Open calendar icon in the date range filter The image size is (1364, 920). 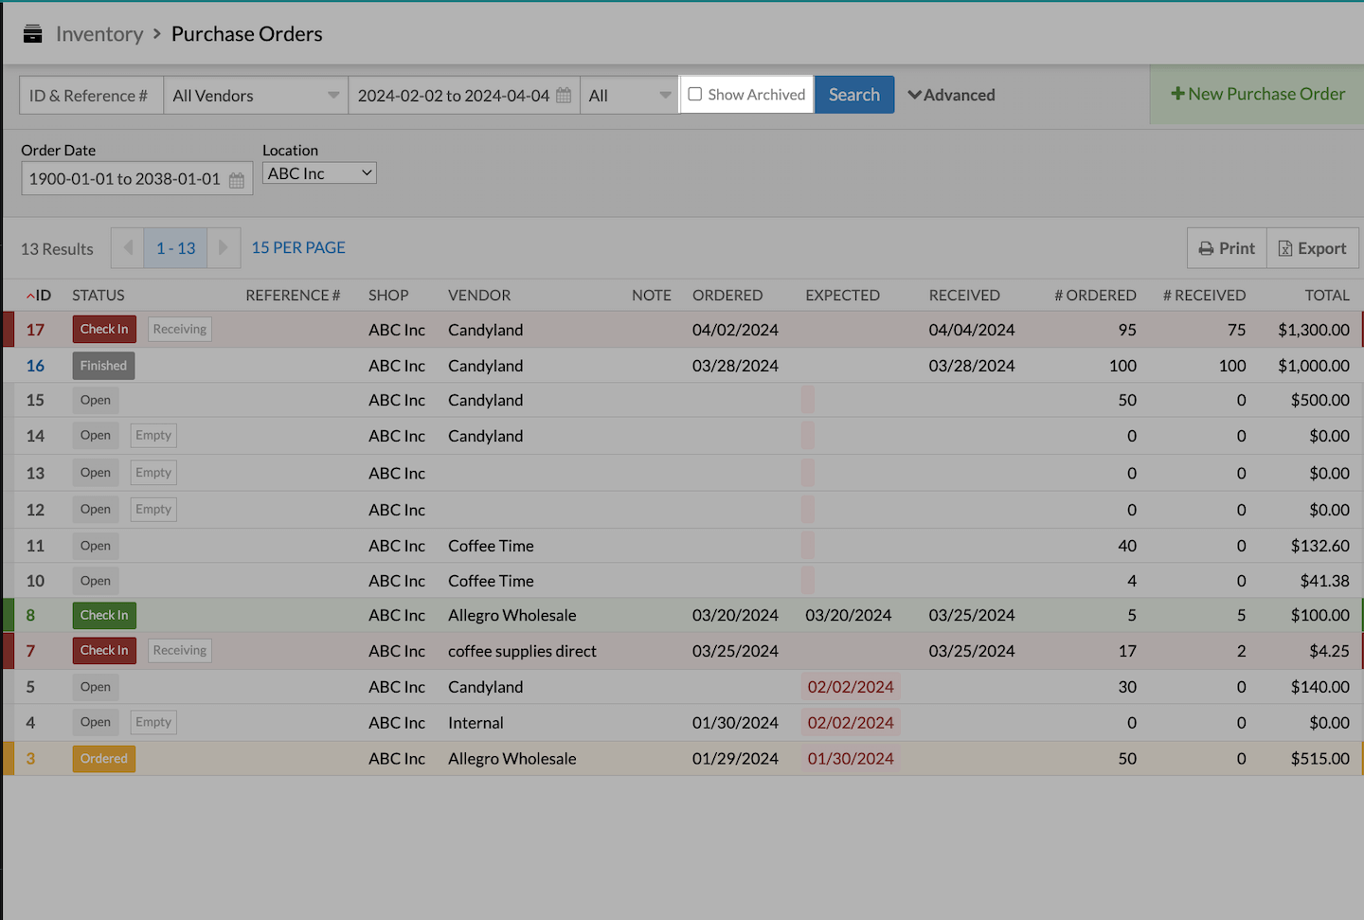pos(564,96)
